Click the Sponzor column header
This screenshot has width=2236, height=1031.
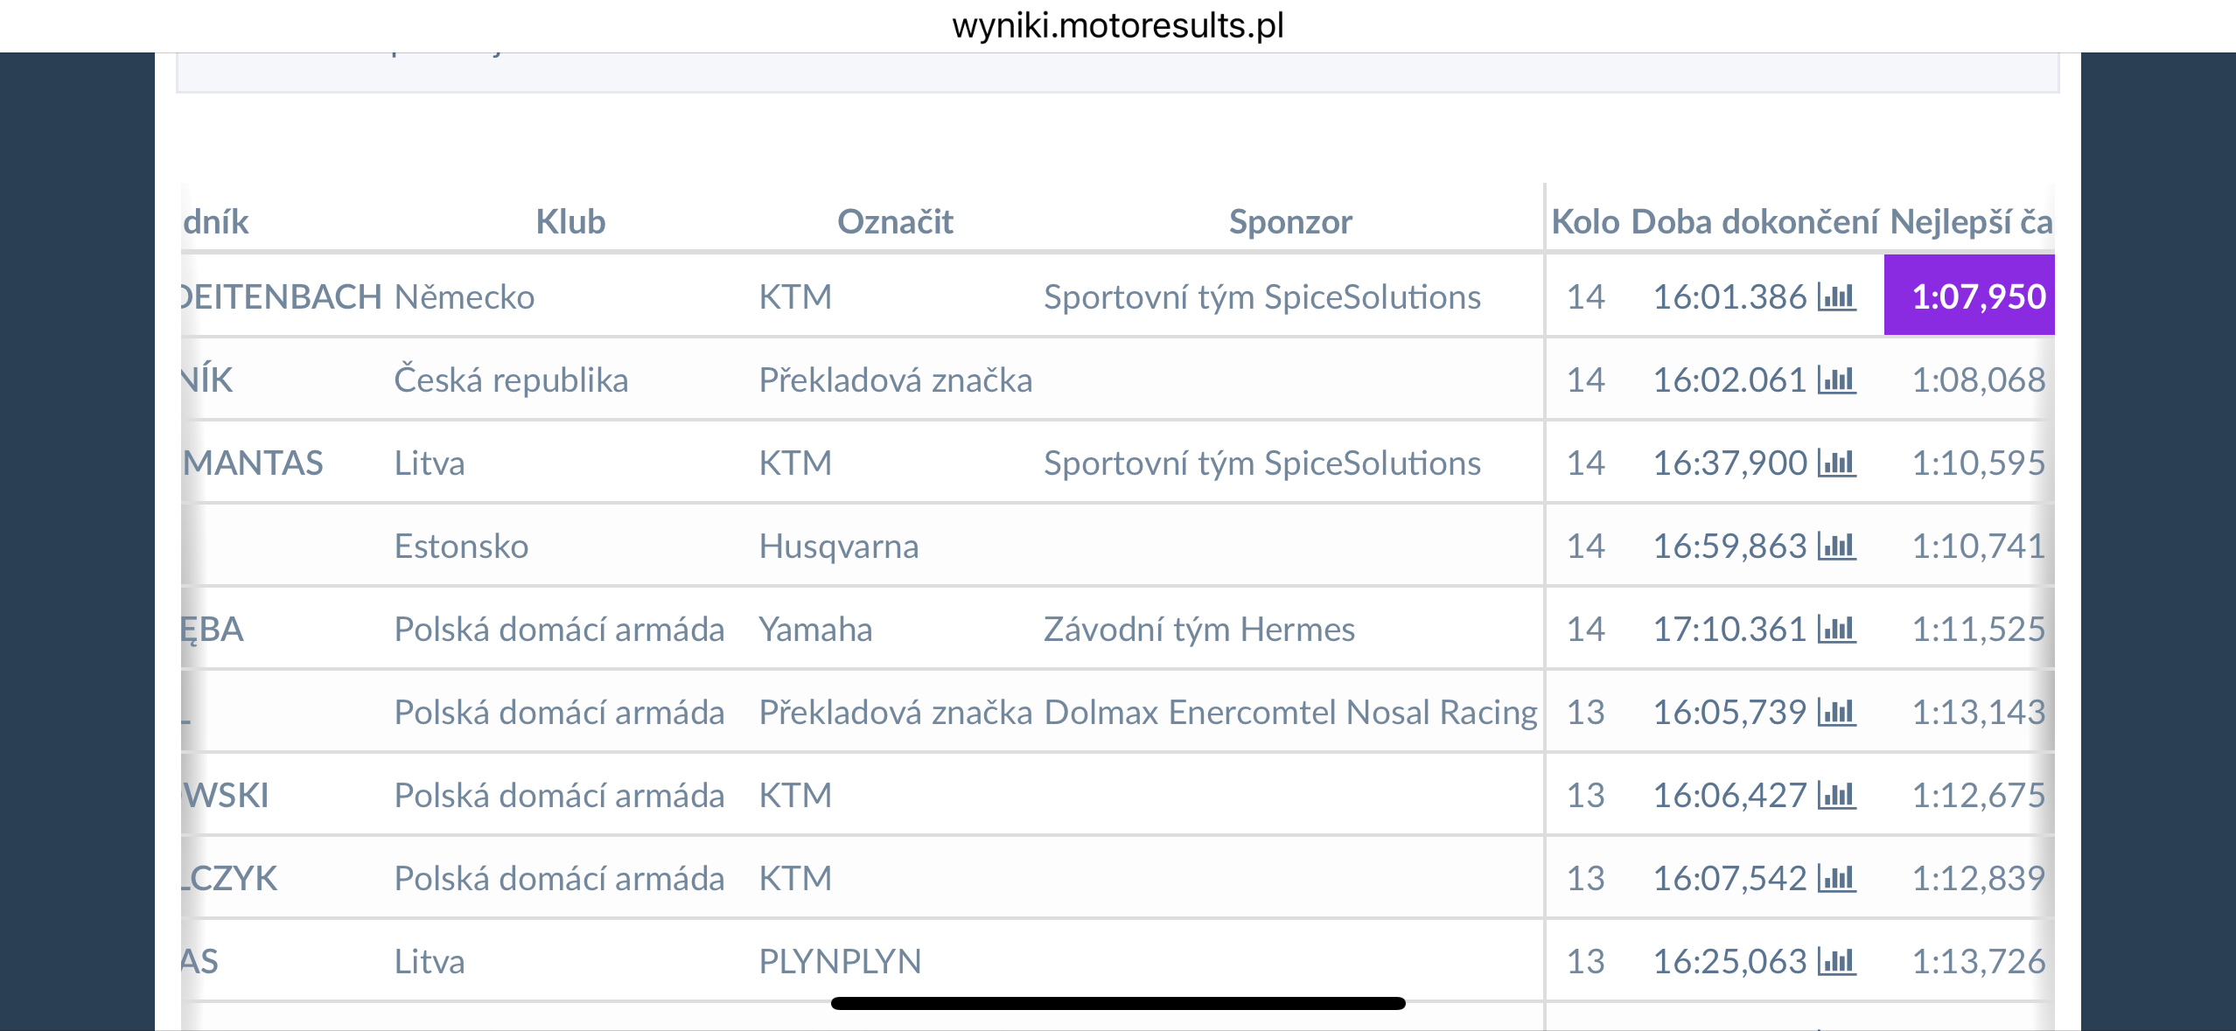pos(1290,222)
